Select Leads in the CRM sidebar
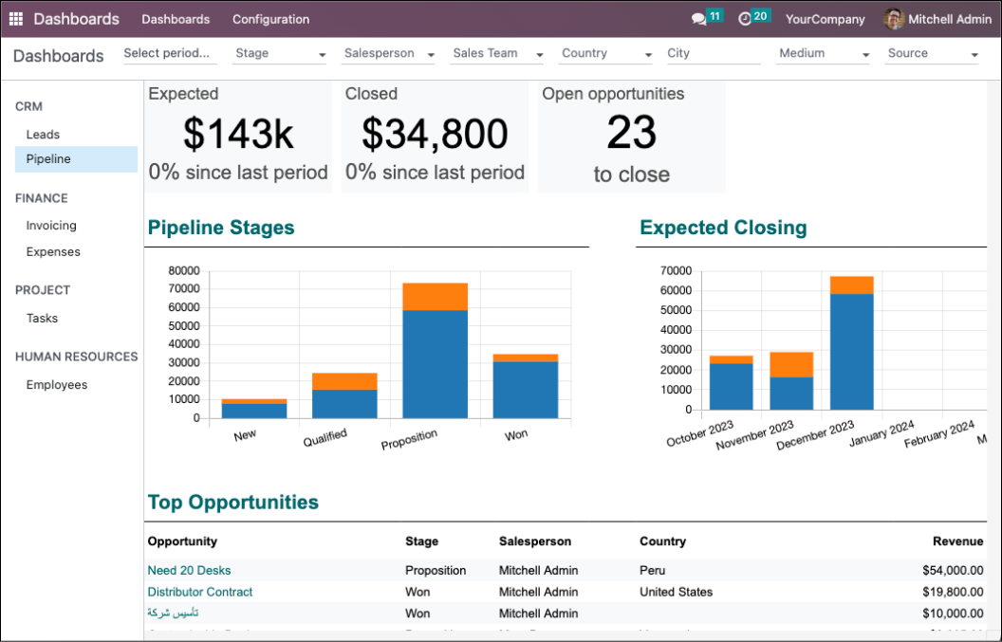The height and width of the screenshot is (642, 1002). (43, 135)
